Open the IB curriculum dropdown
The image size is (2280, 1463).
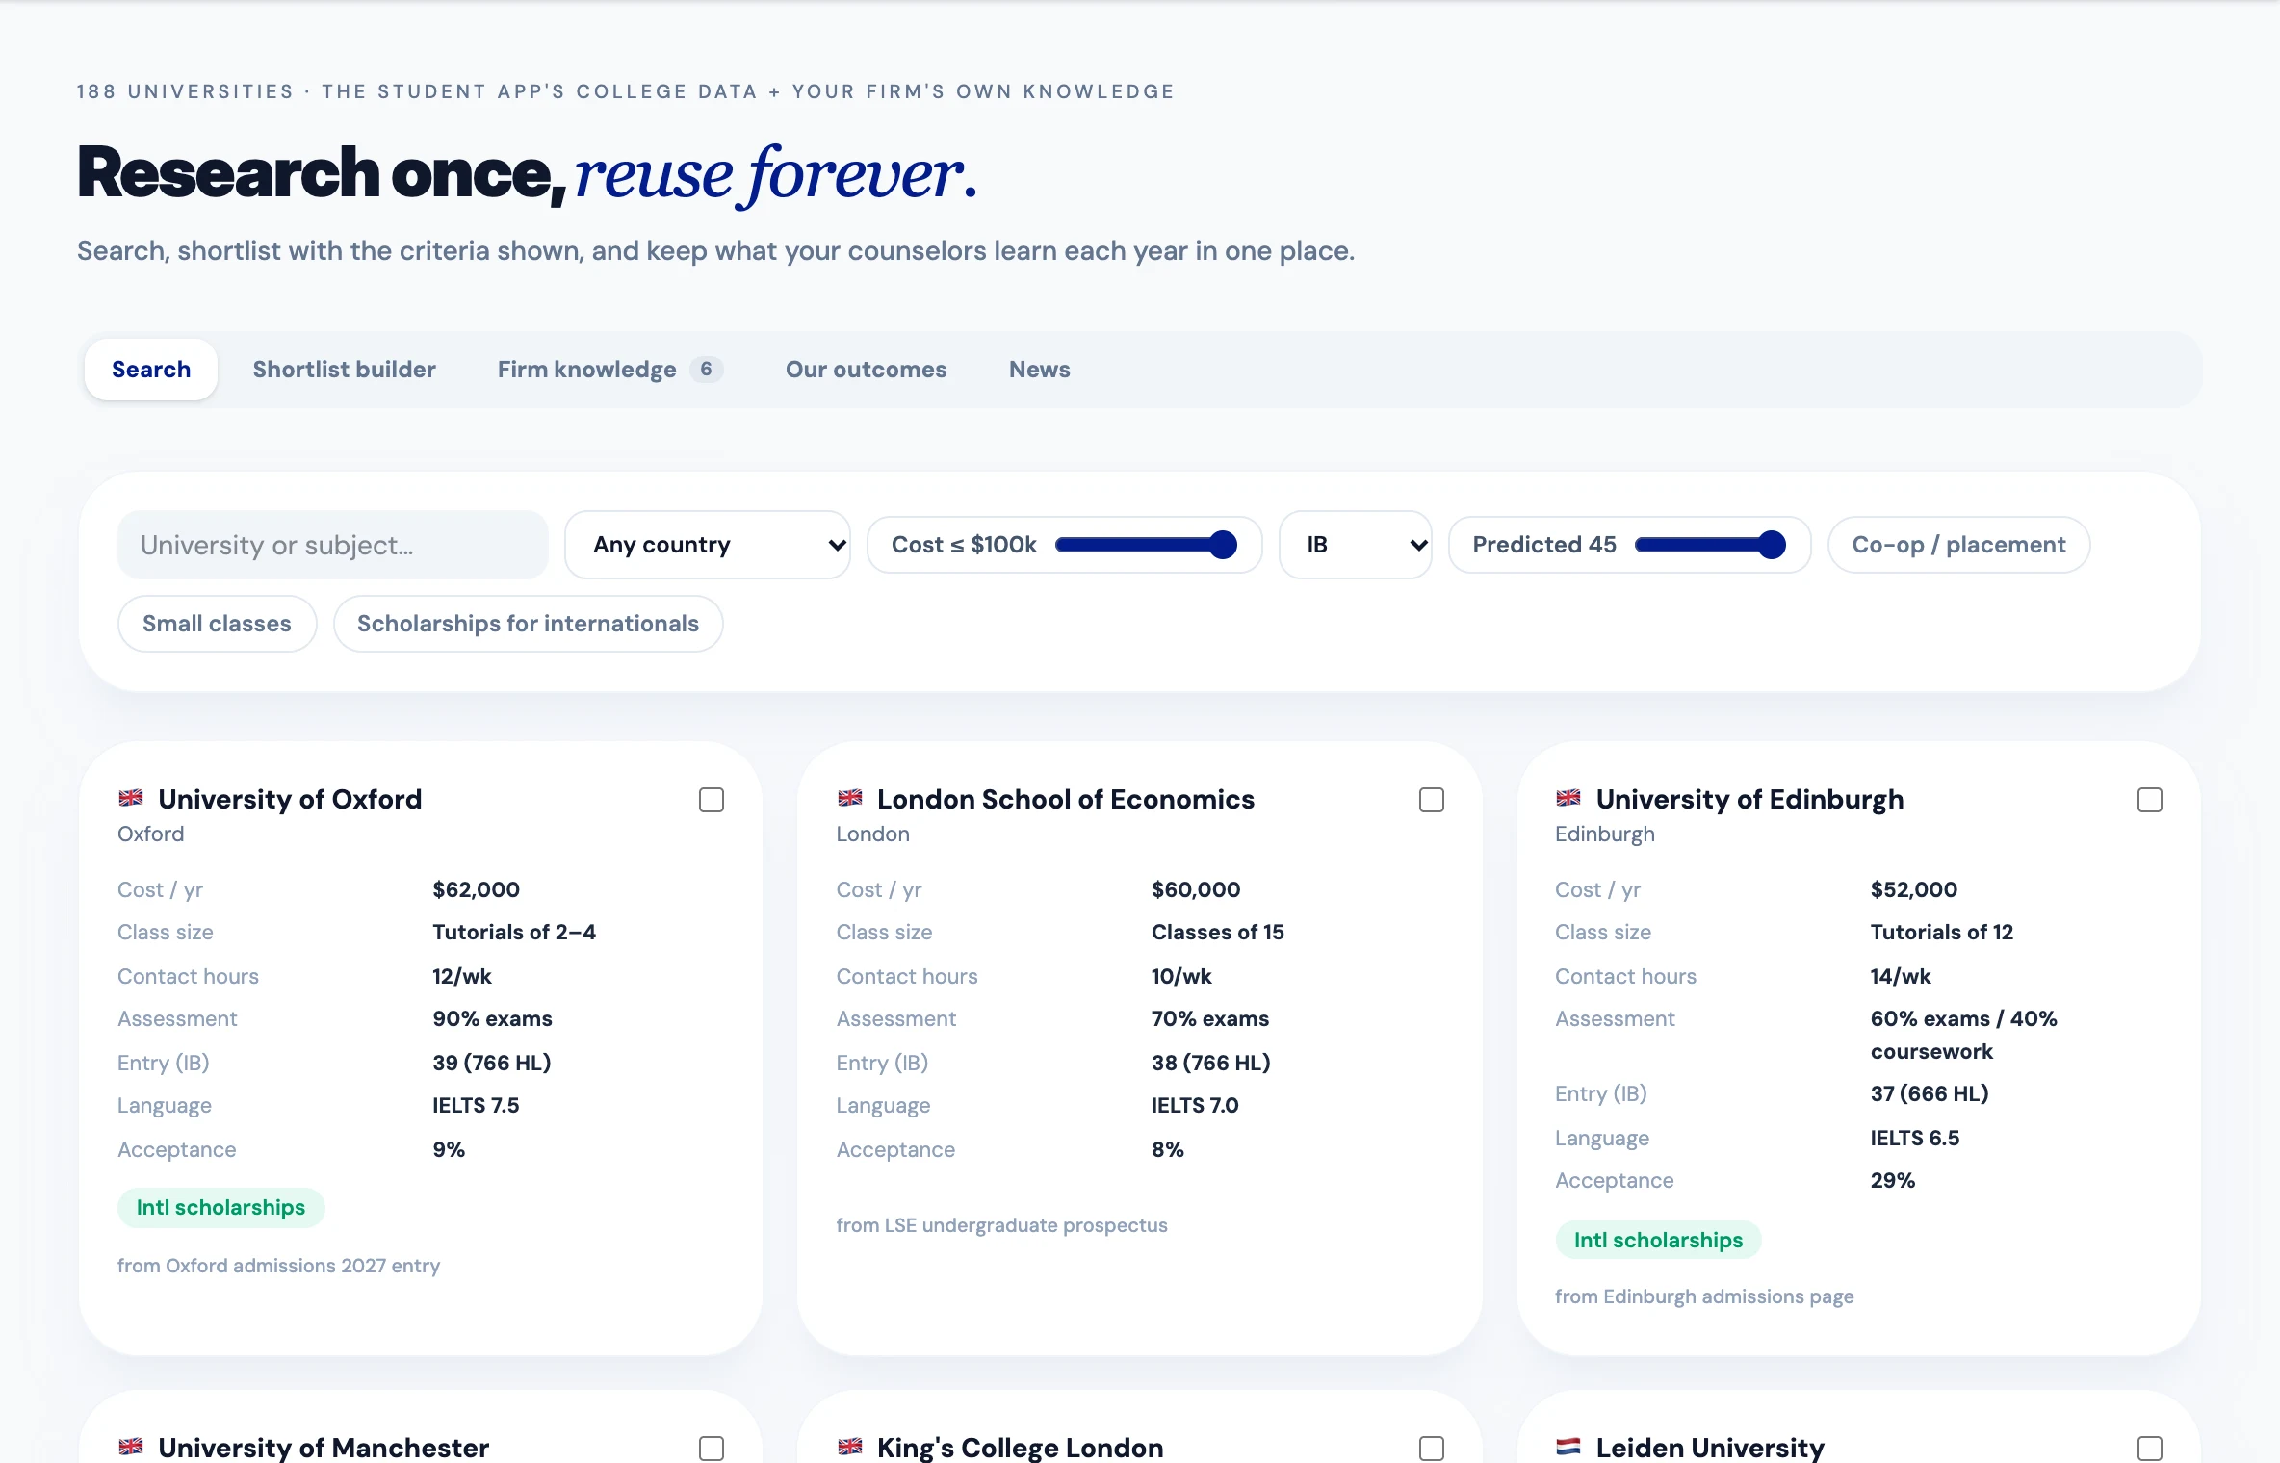1355,545
